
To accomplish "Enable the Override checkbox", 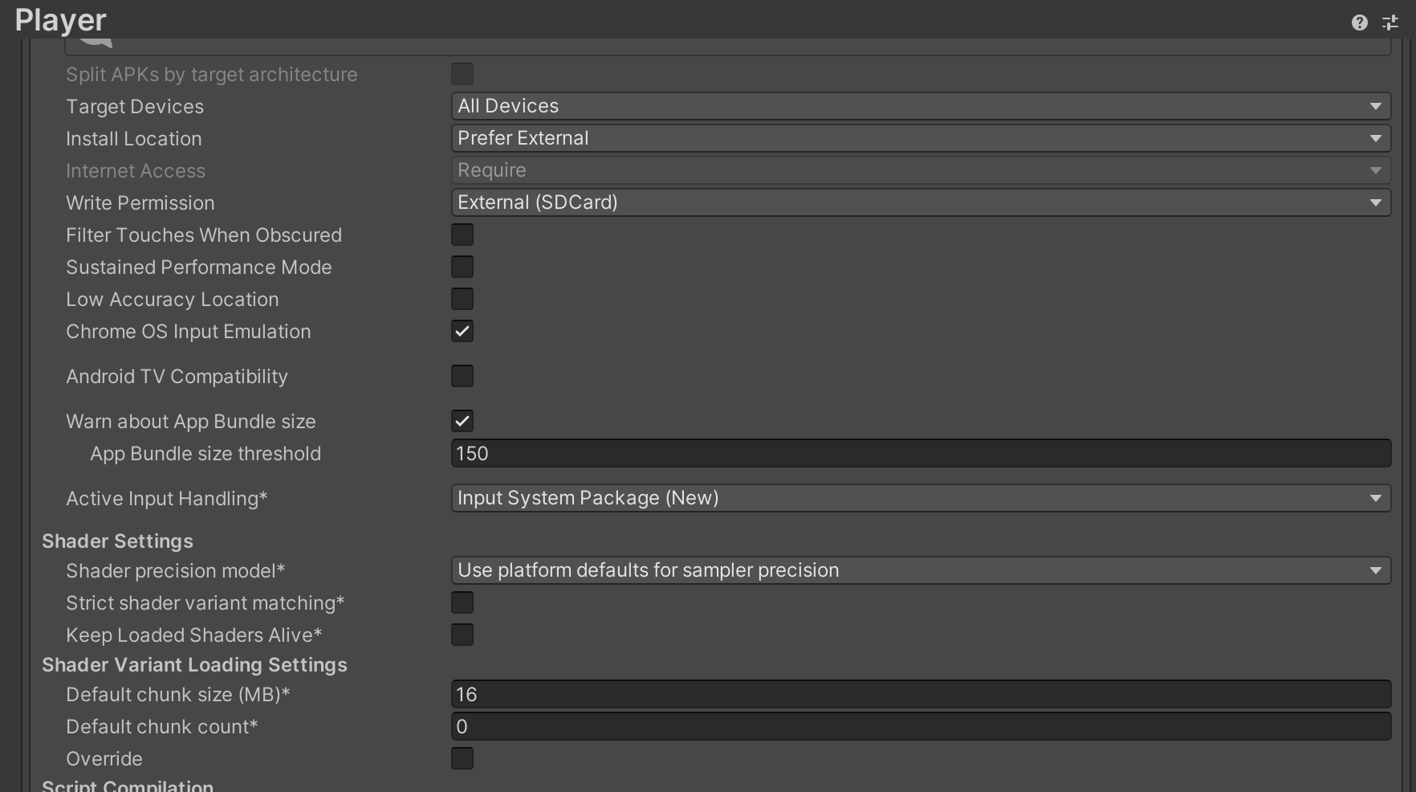I will [x=462, y=758].
